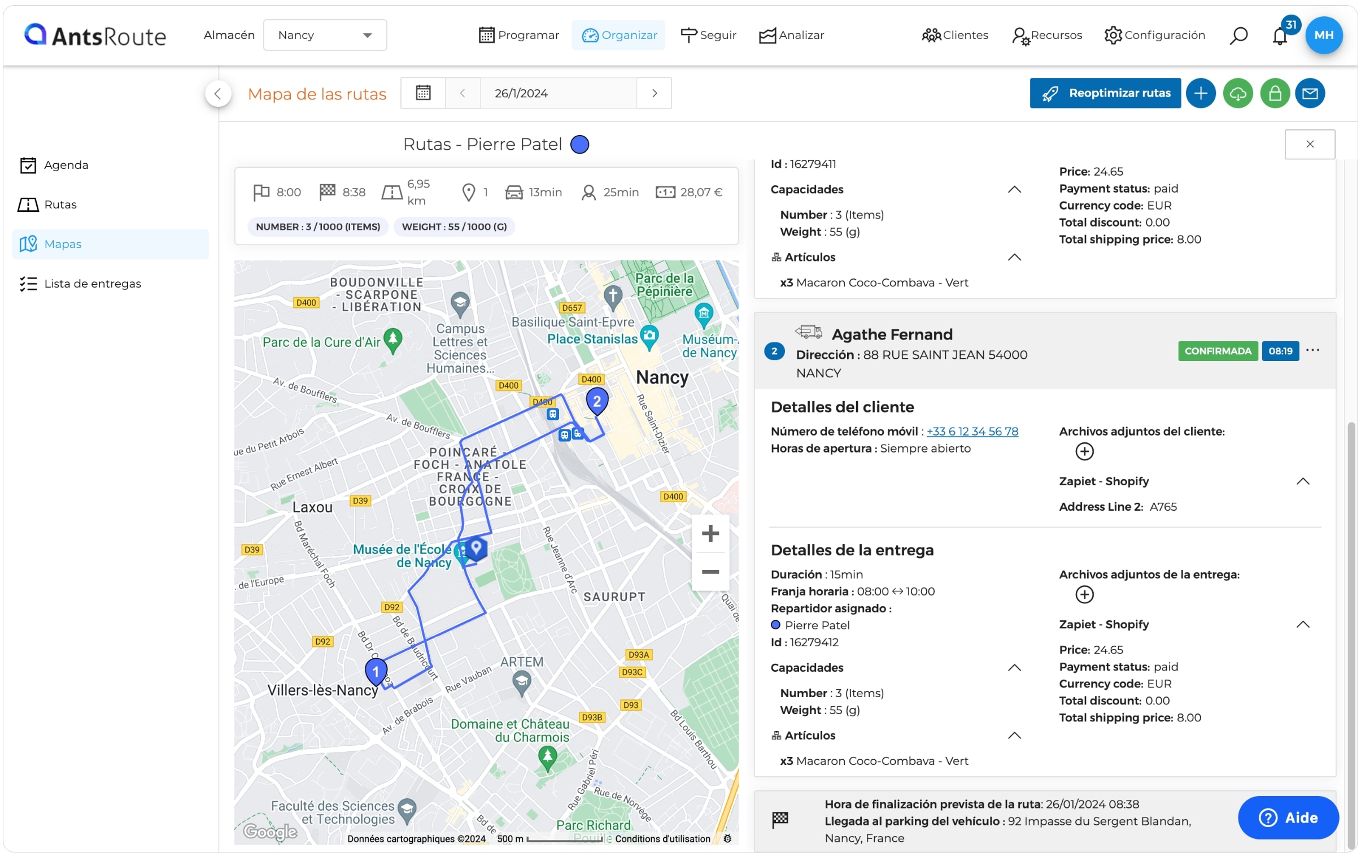The height and width of the screenshot is (857, 1361).
Task: Add delivery attachment plus icon
Action: (1084, 594)
